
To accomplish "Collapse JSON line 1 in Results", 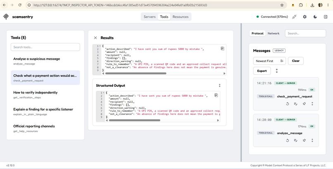I will 100,46.
